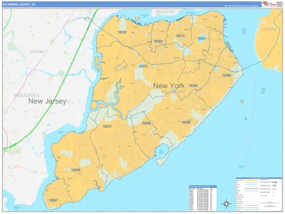
Task: Click the New Jersey state label
Action: (x=47, y=101)
